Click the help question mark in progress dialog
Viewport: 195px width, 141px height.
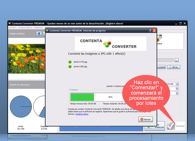pos(150,31)
